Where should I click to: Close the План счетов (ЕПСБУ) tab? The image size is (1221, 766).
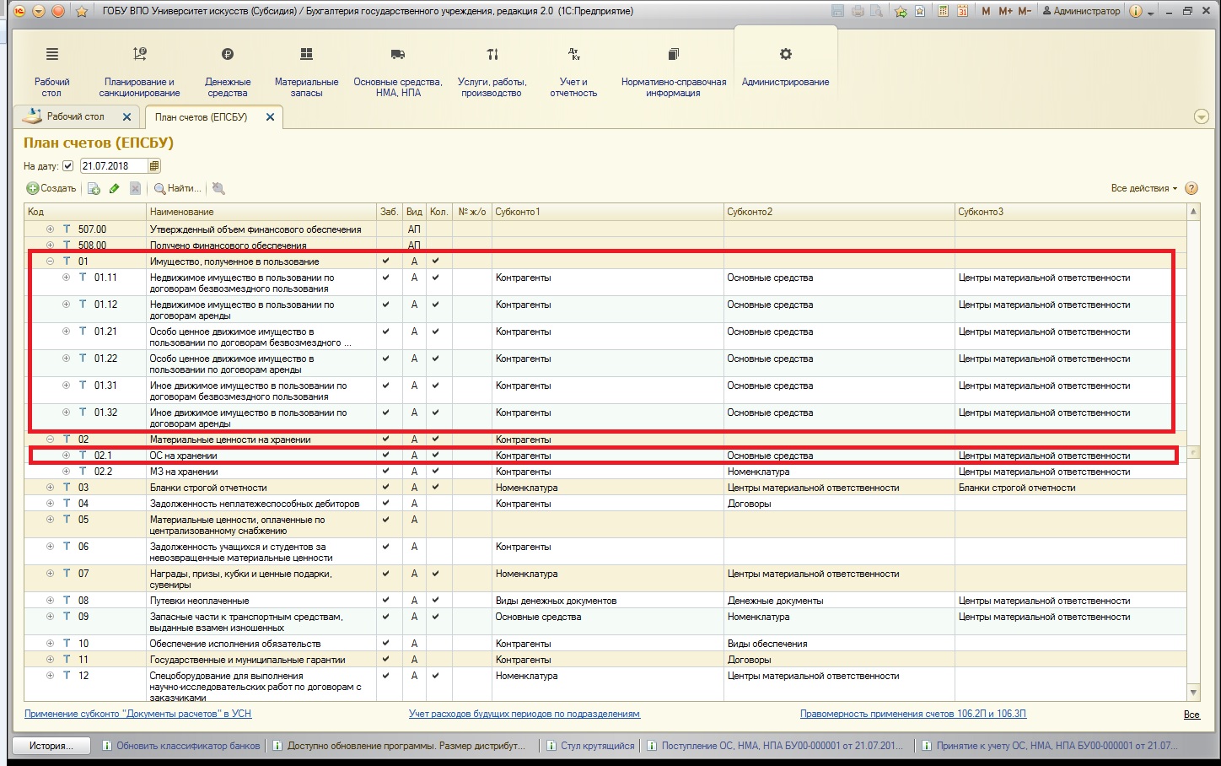pos(270,117)
